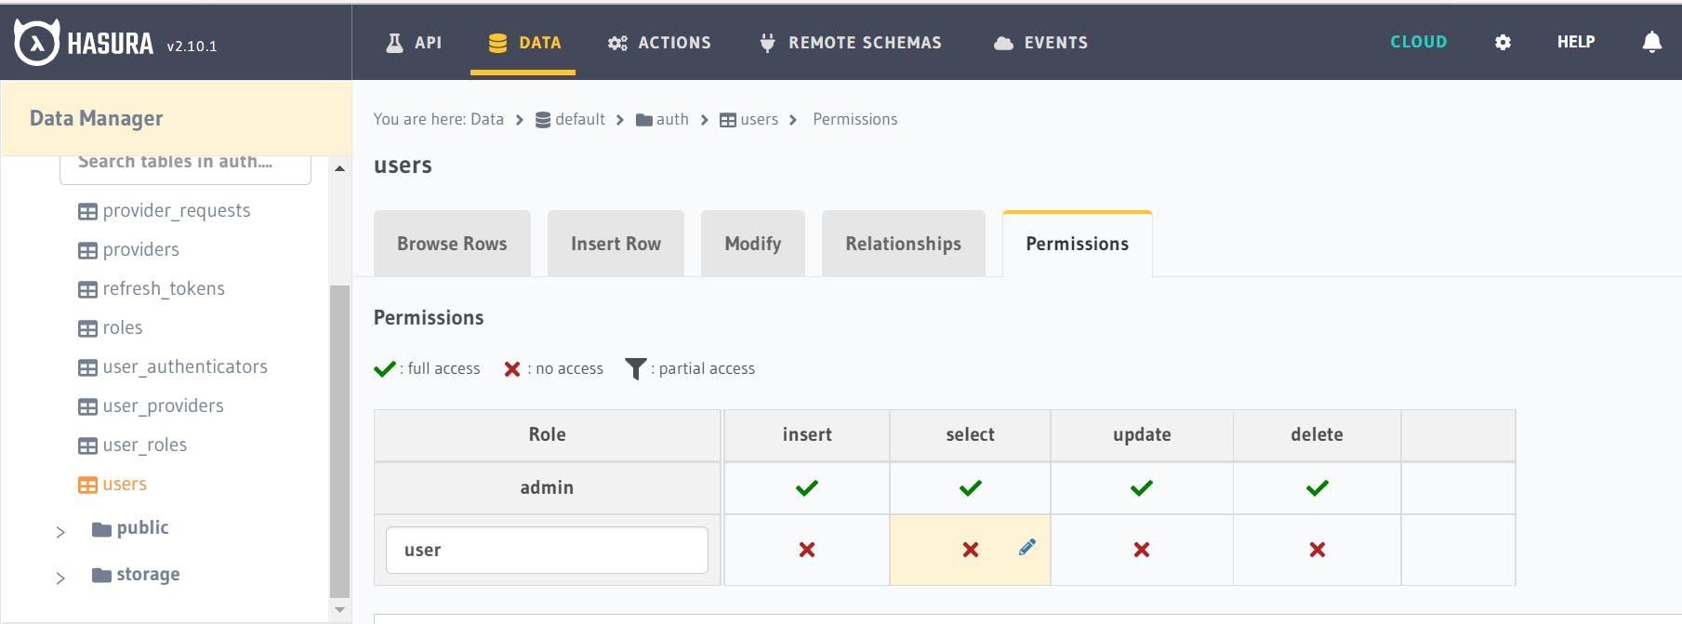Click the user select red cross
Screen dimensions: 1682x624
click(971, 550)
